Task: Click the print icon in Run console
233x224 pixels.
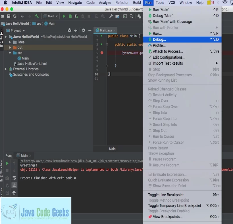Action: click(x=14, y=193)
